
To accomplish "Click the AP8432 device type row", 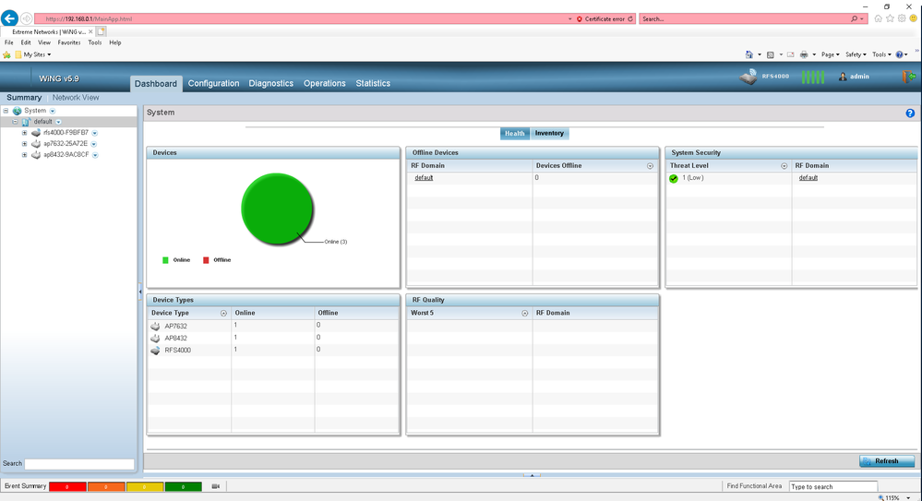I will [273, 338].
